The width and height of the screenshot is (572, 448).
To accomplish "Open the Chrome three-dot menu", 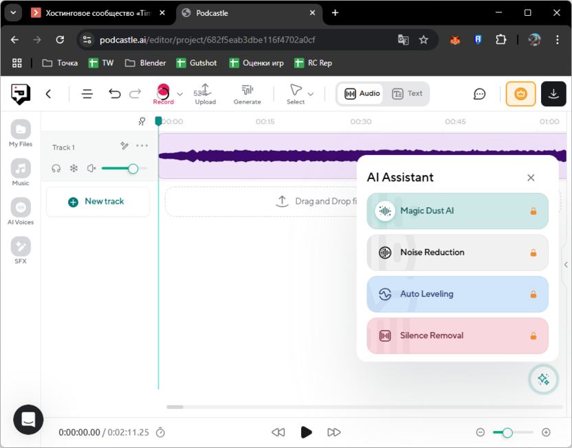I will tap(557, 40).
